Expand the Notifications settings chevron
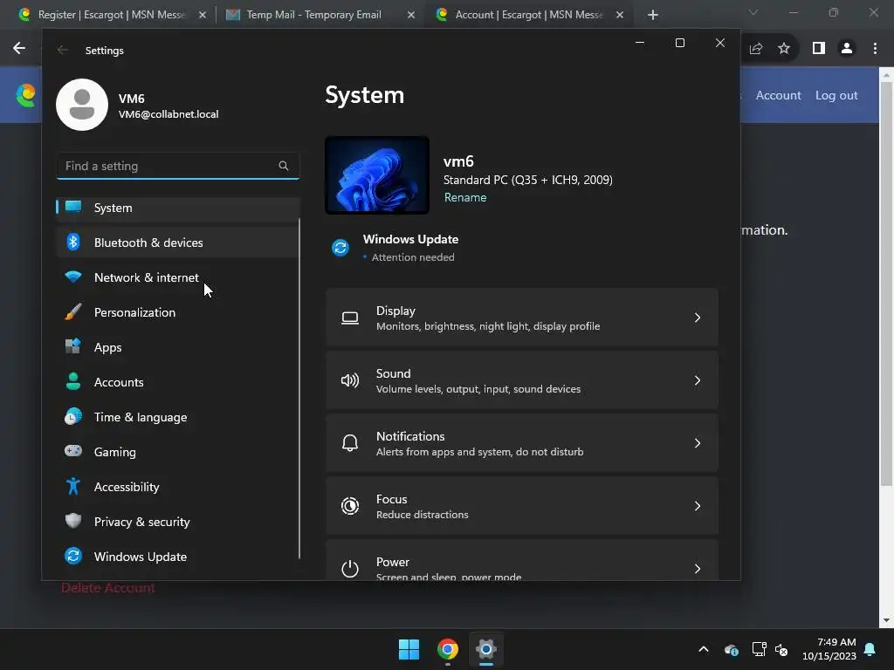Viewport: 894px width, 670px height. point(698,443)
